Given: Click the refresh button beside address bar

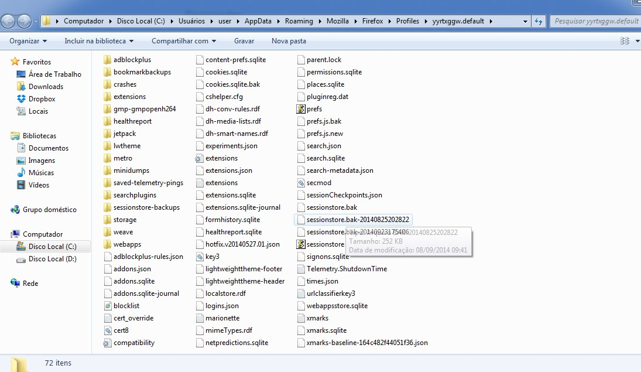Looking at the screenshot, I should point(539,21).
